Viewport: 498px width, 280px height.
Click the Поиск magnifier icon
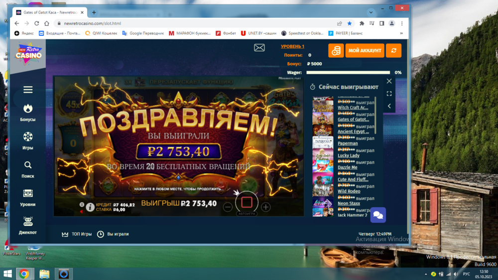28,165
